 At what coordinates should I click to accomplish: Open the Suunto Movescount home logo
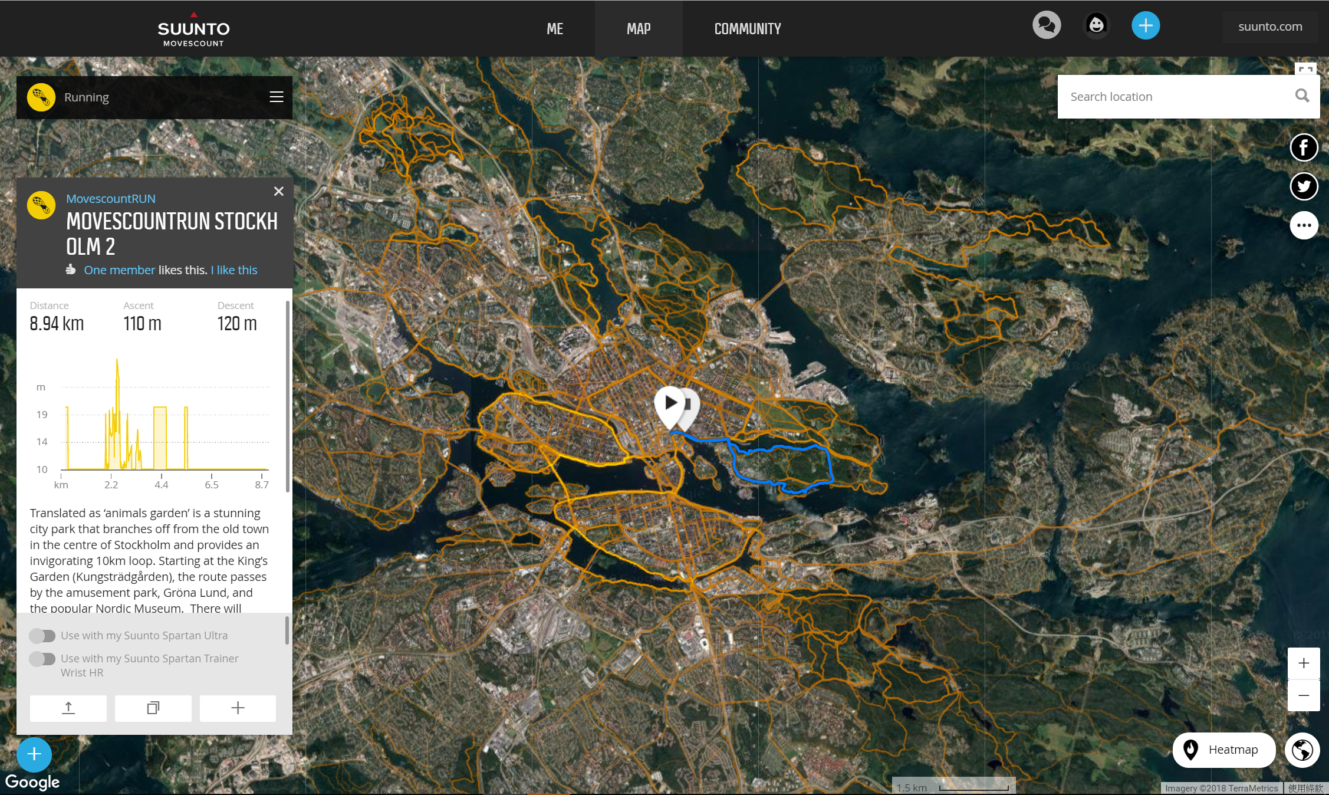[x=193, y=29]
